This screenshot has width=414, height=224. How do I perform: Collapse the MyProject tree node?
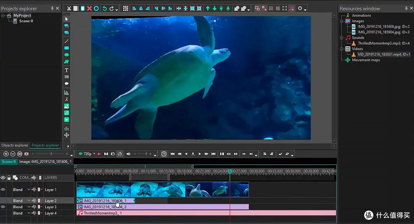[3, 16]
